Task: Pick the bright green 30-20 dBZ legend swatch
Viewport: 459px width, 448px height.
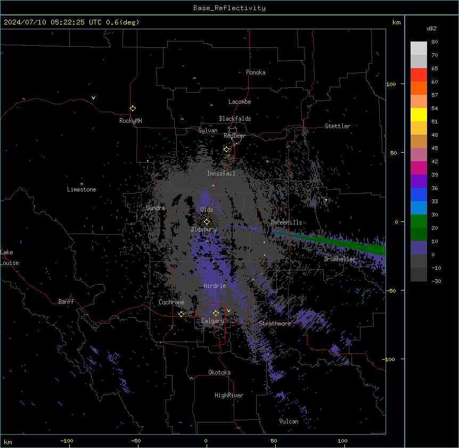Action: pyautogui.click(x=419, y=221)
